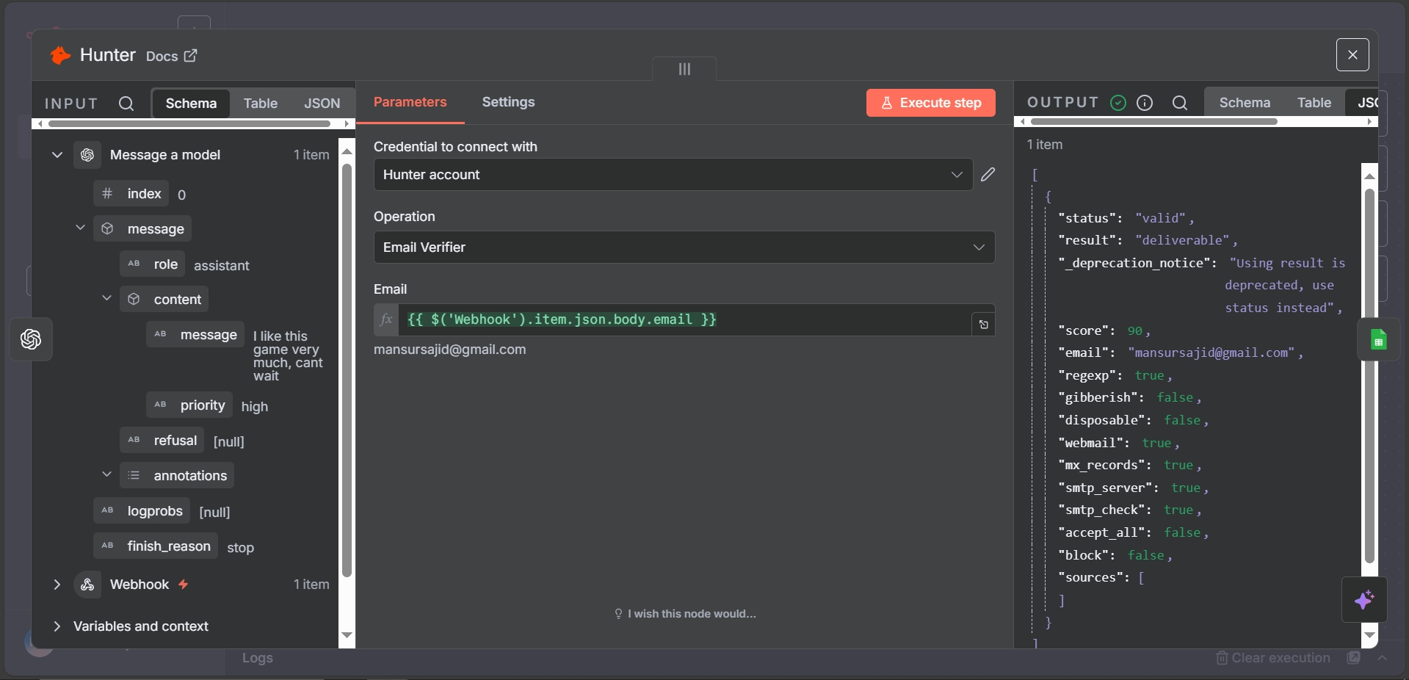Click the OpenAI node icon on left edge
Image resolution: width=1409 pixels, height=680 pixels.
click(31, 339)
